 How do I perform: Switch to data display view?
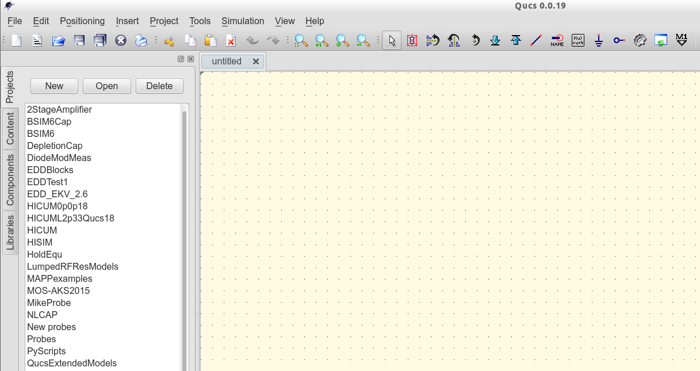[661, 40]
